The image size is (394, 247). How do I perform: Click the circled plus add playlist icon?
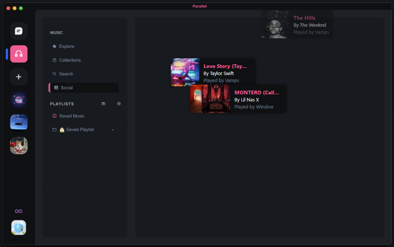pyautogui.click(x=119, y=104)
